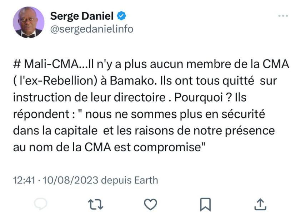Open the three-dot more options menu
The width and height of the screenshot is (291, 215).
pos(283,16)
